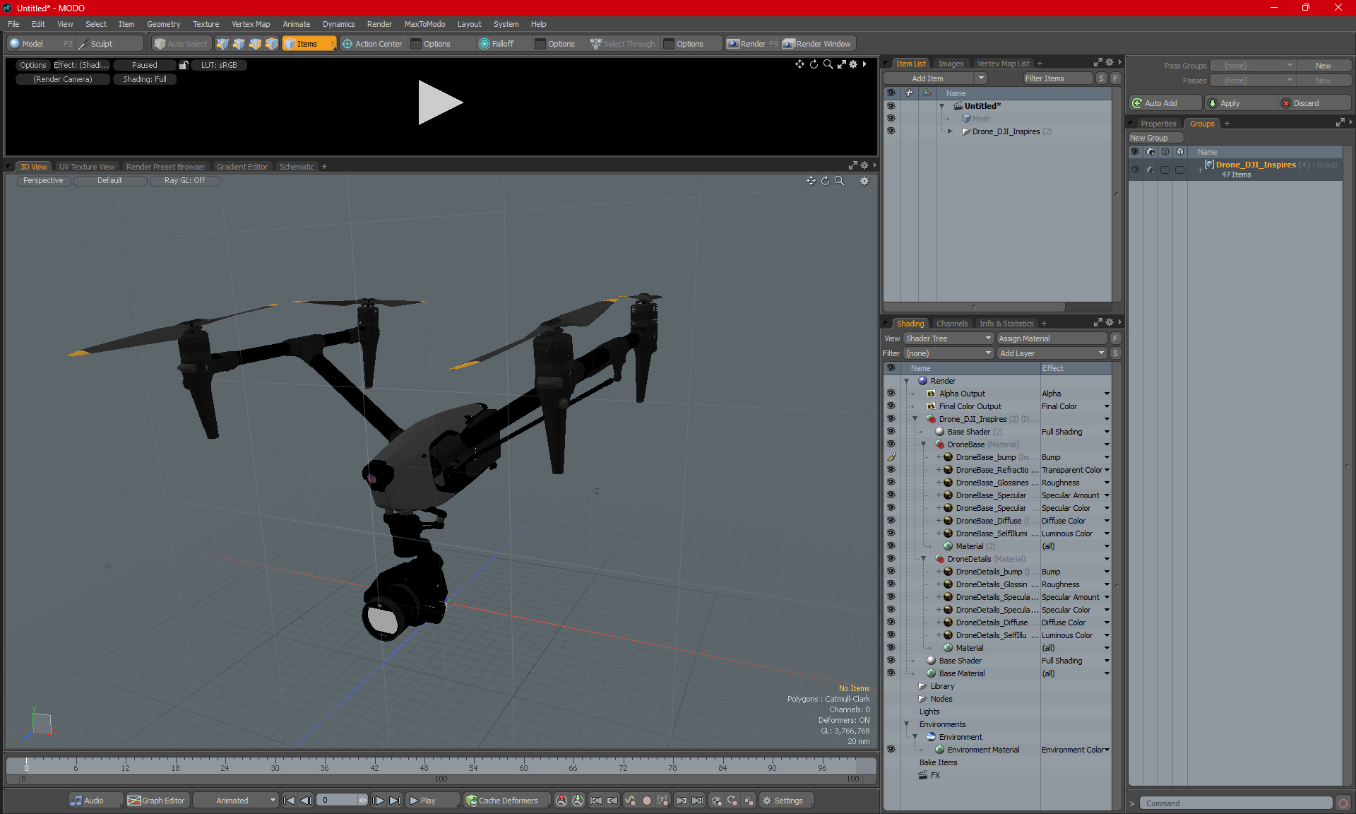
Task: Click the Ray GL: Off button
Action: click(x=184, y=180)
